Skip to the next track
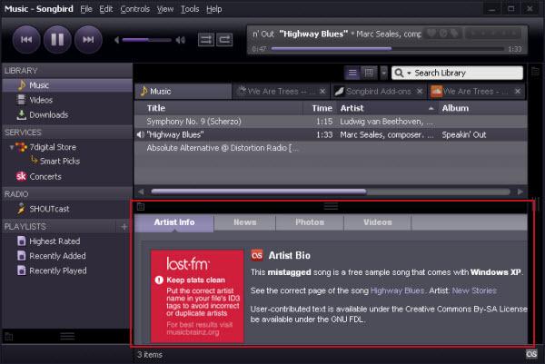 pyautogui.click(x=88, y=40)
